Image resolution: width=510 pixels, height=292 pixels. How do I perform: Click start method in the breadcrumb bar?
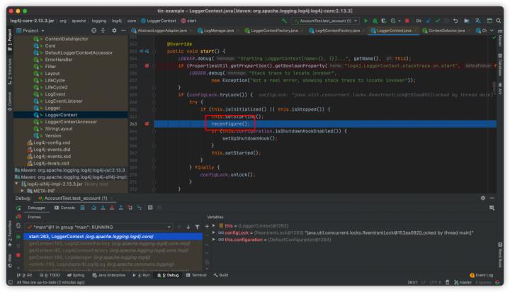coord(188,21)
